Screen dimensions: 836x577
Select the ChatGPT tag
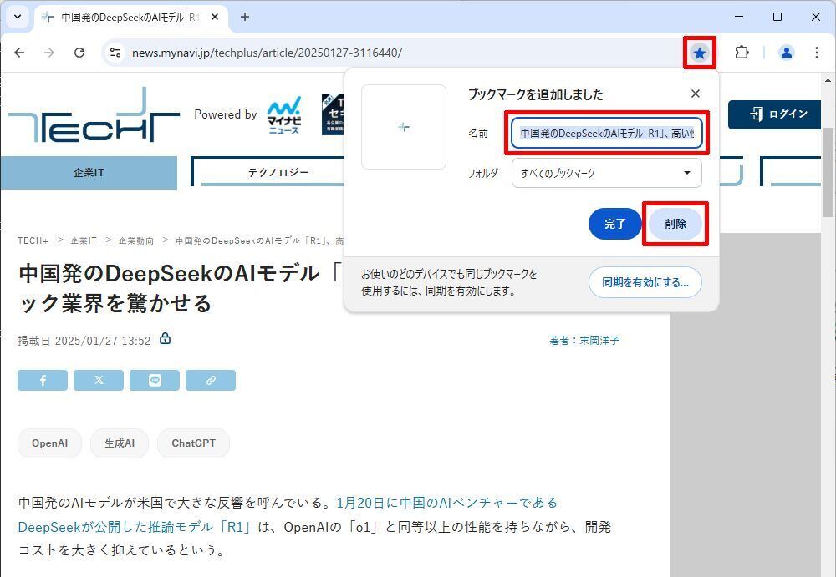coord(194,443)
